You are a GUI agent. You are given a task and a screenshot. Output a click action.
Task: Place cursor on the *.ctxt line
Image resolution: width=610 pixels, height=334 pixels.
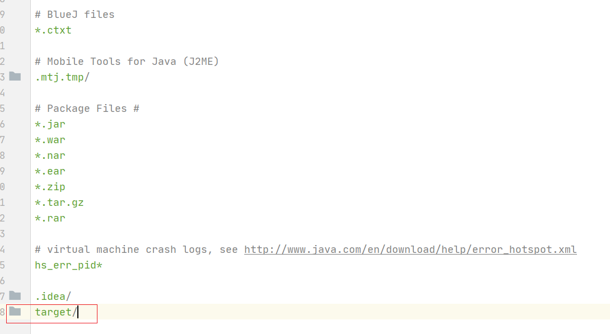click(53, 30)
